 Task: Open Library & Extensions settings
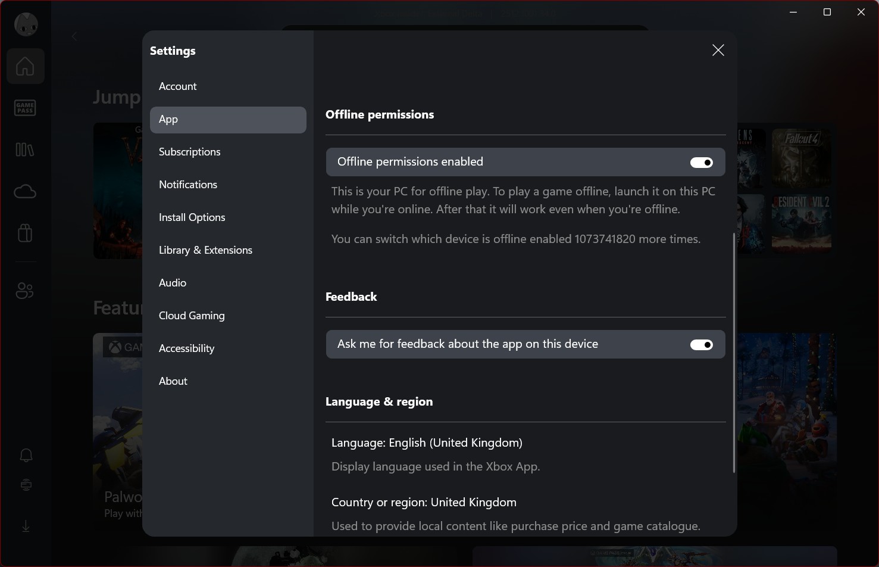[205, 250]
